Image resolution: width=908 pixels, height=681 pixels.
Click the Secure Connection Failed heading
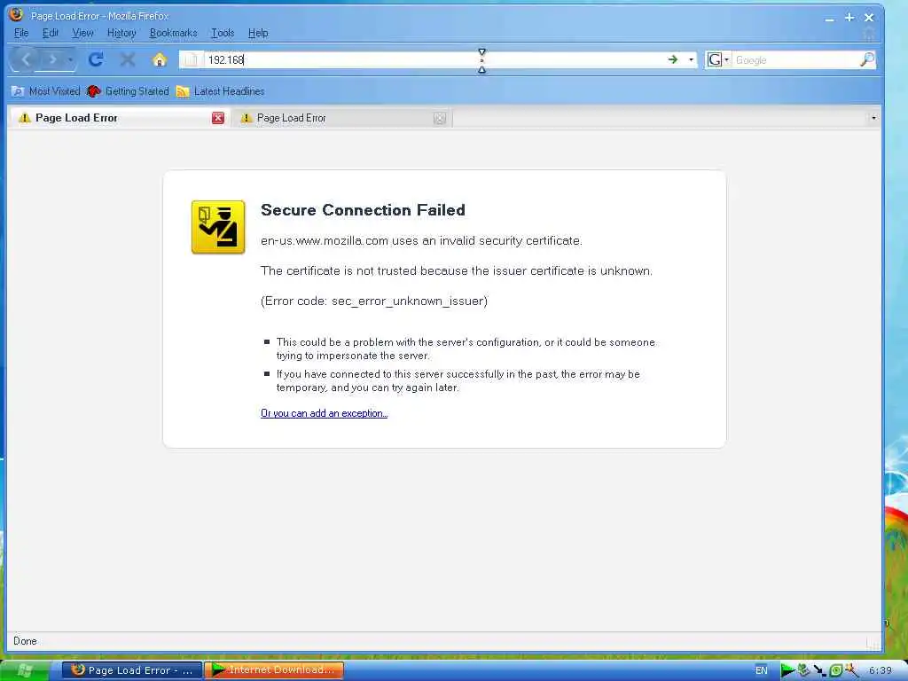click(363, 210)
